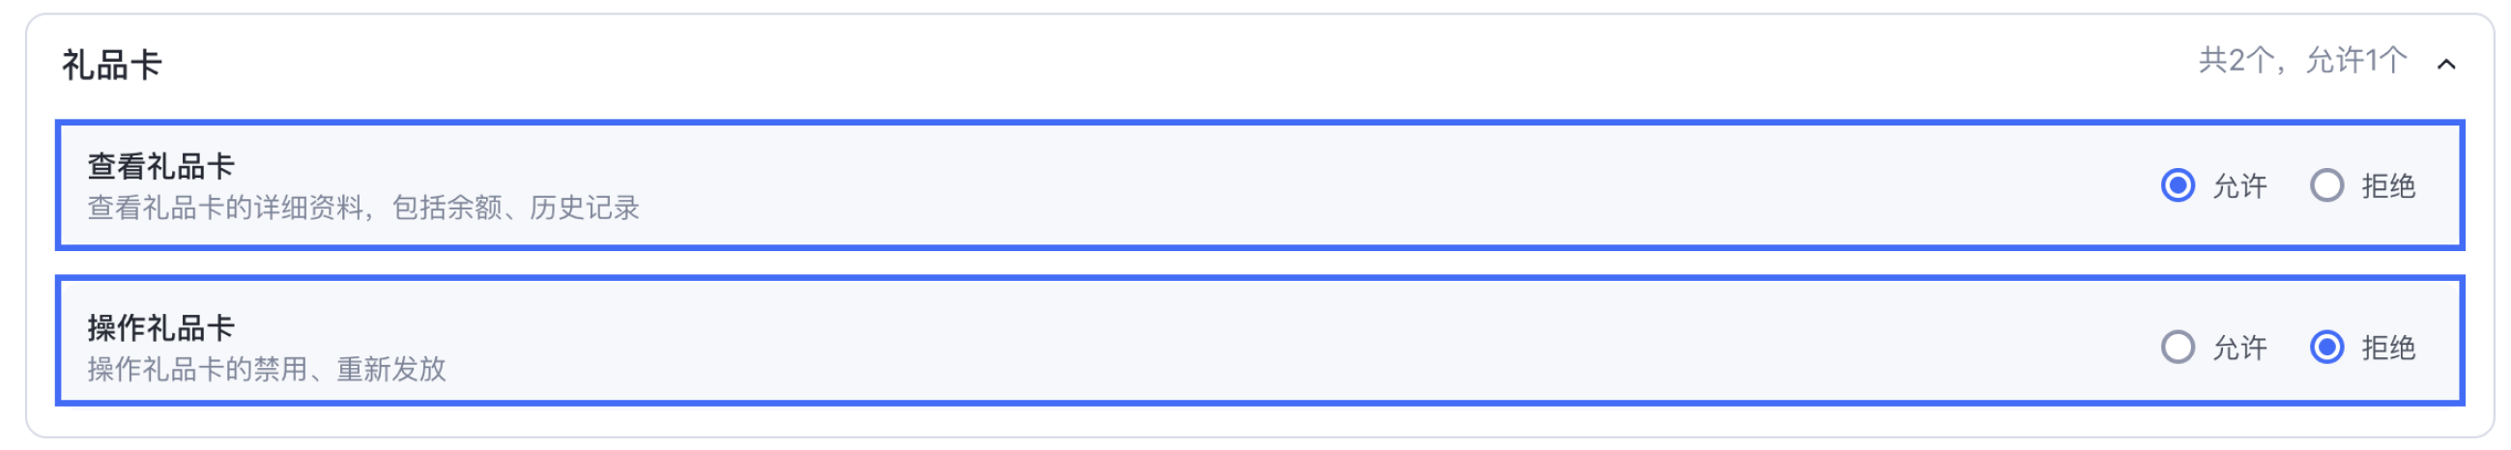The width and height of the screenshot is (2511, 450).
Task: Click the description 查看礼品卡的详细资料，包括余额、历史记录
Action: point(362,208)
